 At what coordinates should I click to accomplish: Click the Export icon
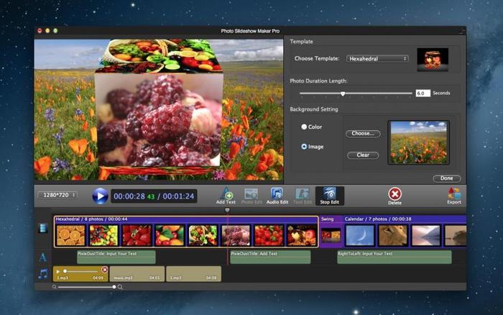click(x=453, y=195)
